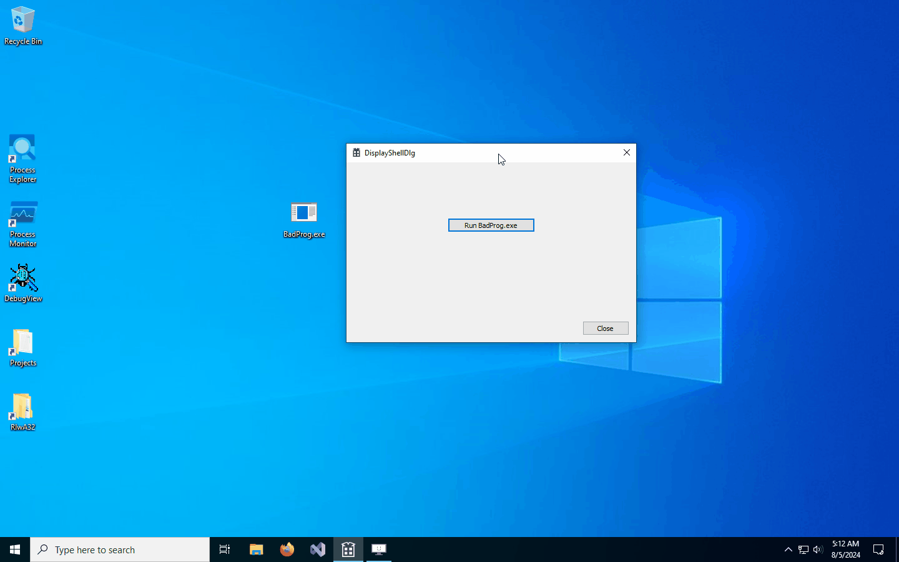The image size is (899, 562).
Task: Open the clock showing 5:12 AM
Action: pyautogui.click(x=845, y=550)
